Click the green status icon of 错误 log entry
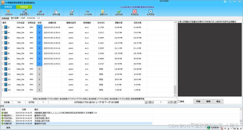The image size is (243, 130). click(2, 113)
